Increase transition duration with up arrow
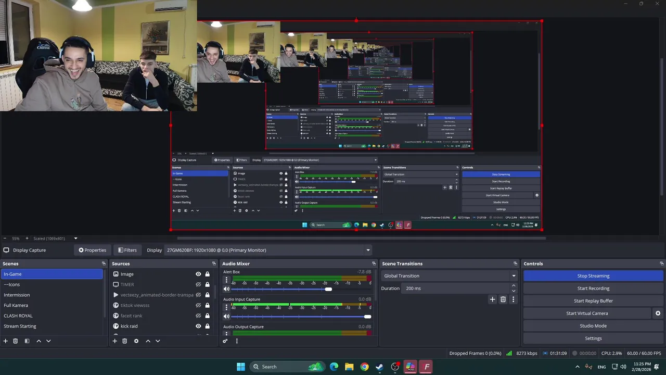Viewport: 666px width, 375px height. pyautogui.click(x=514, y=285)
